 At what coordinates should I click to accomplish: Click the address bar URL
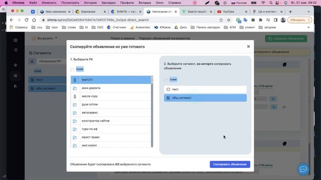pyautogui.click(x=98, y=20)
